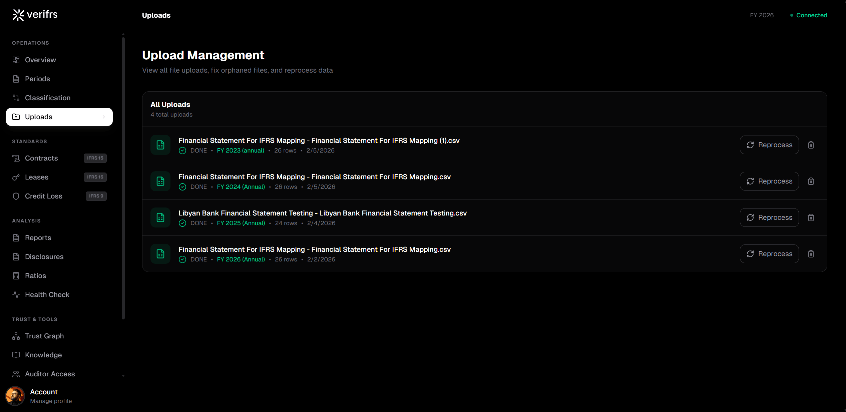The height and width of the screenshot is (412, 846).
Task: Open Credit Loss IFRS 9
Action: (44, 196)
